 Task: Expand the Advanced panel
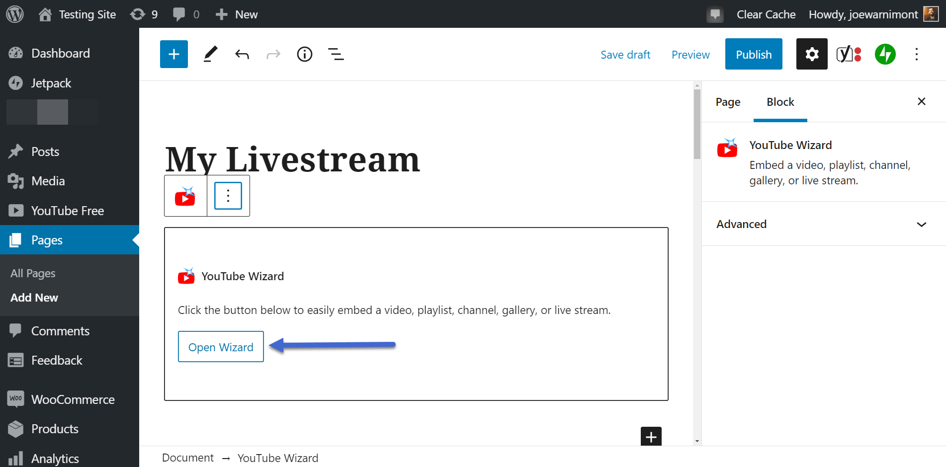pyautogui.click(x=824, y=224)
